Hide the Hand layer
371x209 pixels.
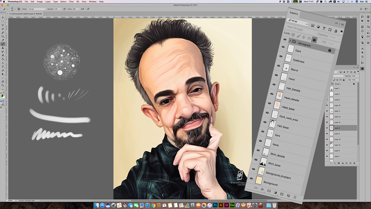coord(276,75)
